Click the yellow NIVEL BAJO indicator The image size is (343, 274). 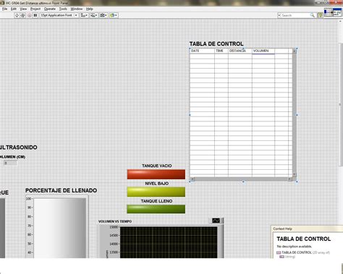[156, 192]
